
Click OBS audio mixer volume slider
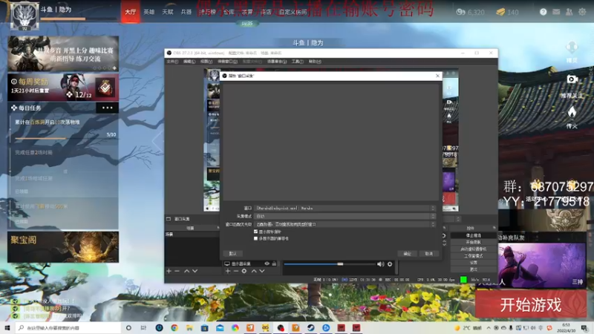[330, 264]
